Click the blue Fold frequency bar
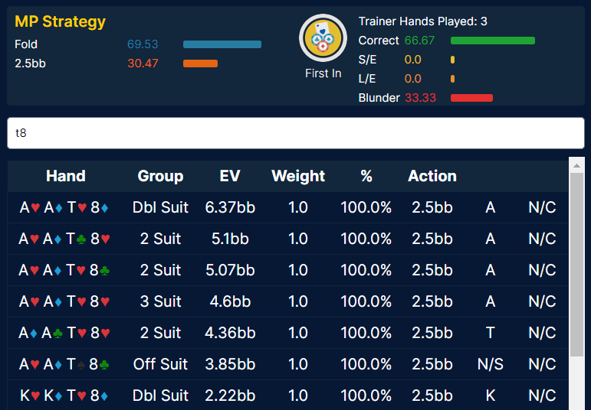591x410 pixels. tap(222, 44)
